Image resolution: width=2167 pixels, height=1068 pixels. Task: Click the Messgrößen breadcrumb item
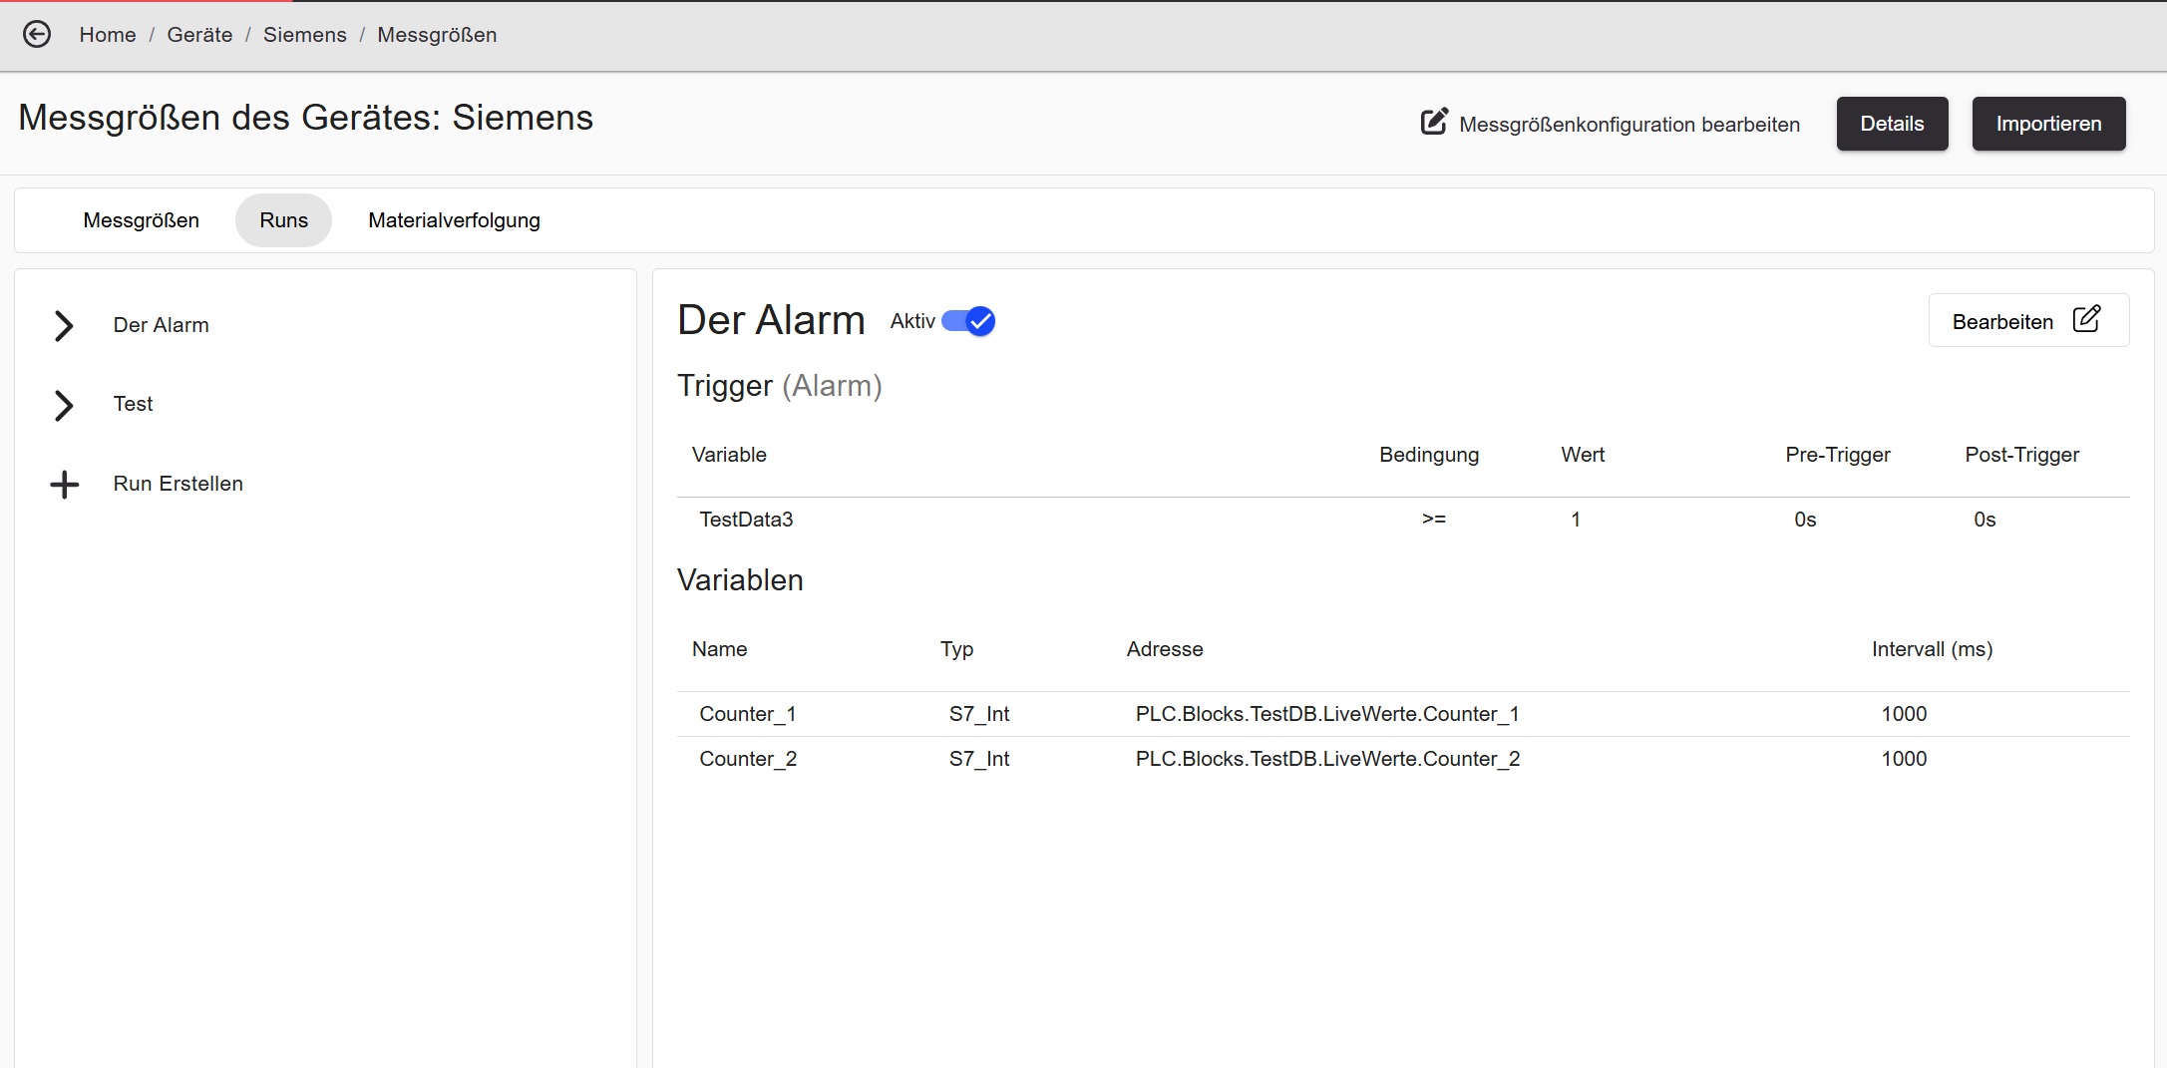click(x=437, y=35)
